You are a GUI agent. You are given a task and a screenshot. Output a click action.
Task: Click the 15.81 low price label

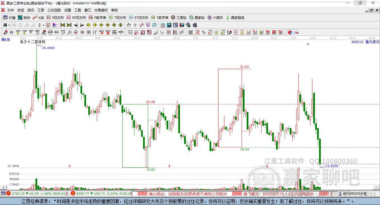tap(151, 170)
